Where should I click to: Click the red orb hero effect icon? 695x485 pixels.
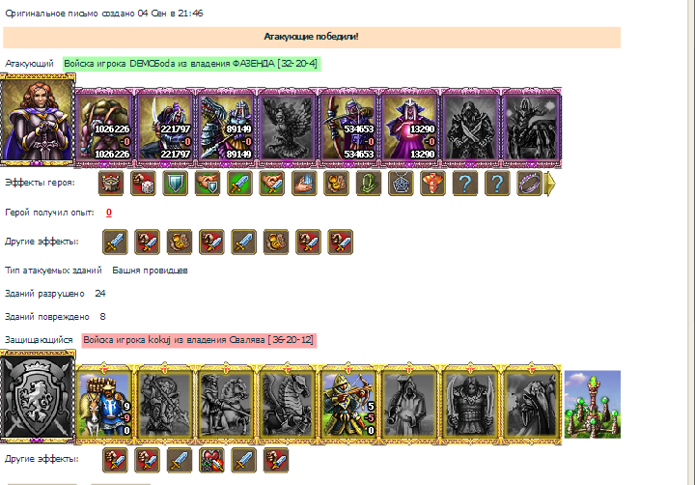click(x=432, y=183)
